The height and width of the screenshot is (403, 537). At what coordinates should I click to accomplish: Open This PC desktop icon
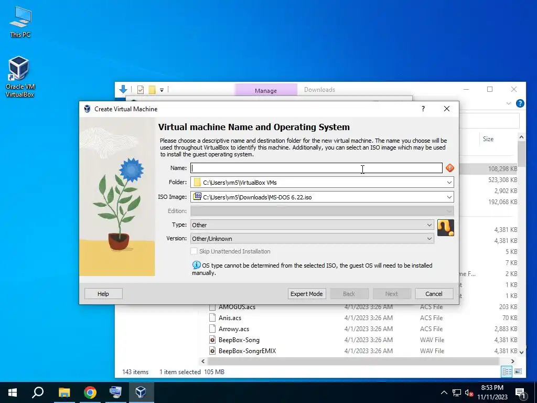(x=20, y=22)
